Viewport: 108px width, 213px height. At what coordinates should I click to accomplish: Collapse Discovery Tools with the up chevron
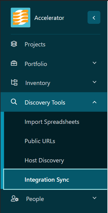pyautogui.click(x=94, y=102)
